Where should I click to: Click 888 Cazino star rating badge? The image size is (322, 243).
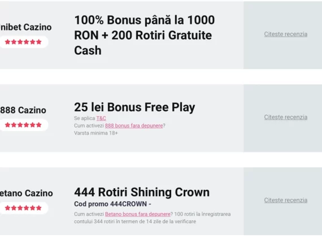(x=23, y=125)
